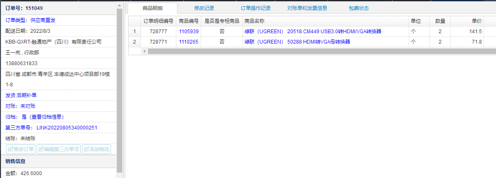Open the 20518 CM449 USB3.0 converter product link

click(313, 31)
